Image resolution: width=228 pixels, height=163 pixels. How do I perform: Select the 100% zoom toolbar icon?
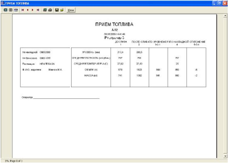point(11,10)
